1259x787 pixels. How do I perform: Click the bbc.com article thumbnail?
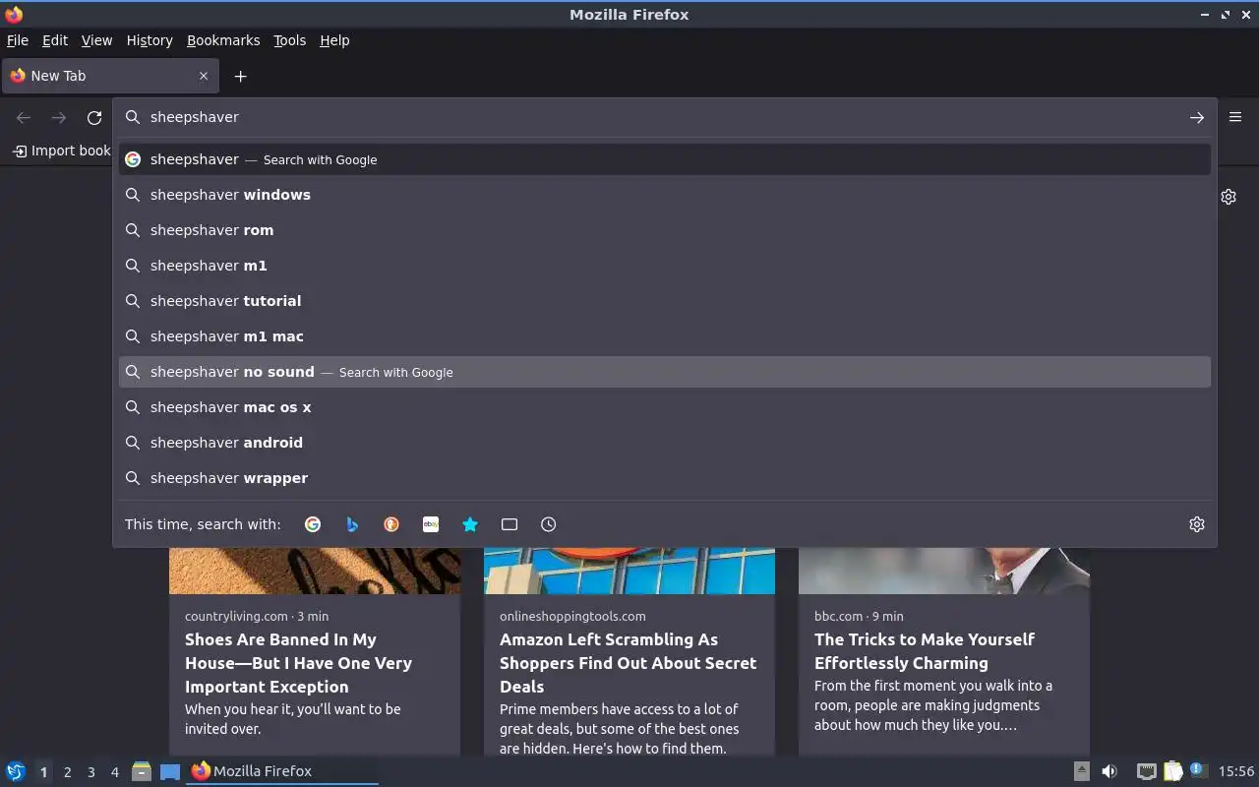point(944,571)
